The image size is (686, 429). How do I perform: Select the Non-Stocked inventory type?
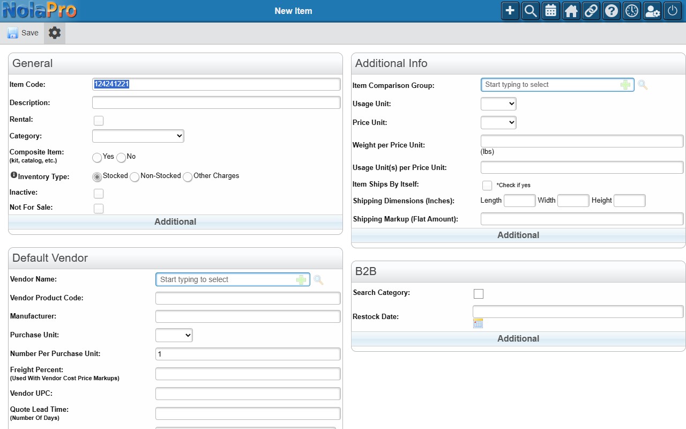(x=135, y=177)
